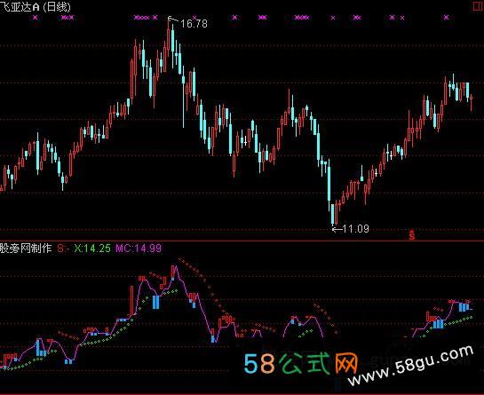
Task: Click the S:- indicator value label
Action: coord(63,249)
